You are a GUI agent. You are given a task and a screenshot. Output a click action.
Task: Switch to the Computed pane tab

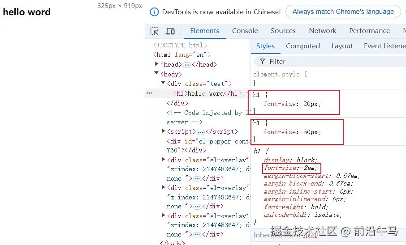pos(302,46)
